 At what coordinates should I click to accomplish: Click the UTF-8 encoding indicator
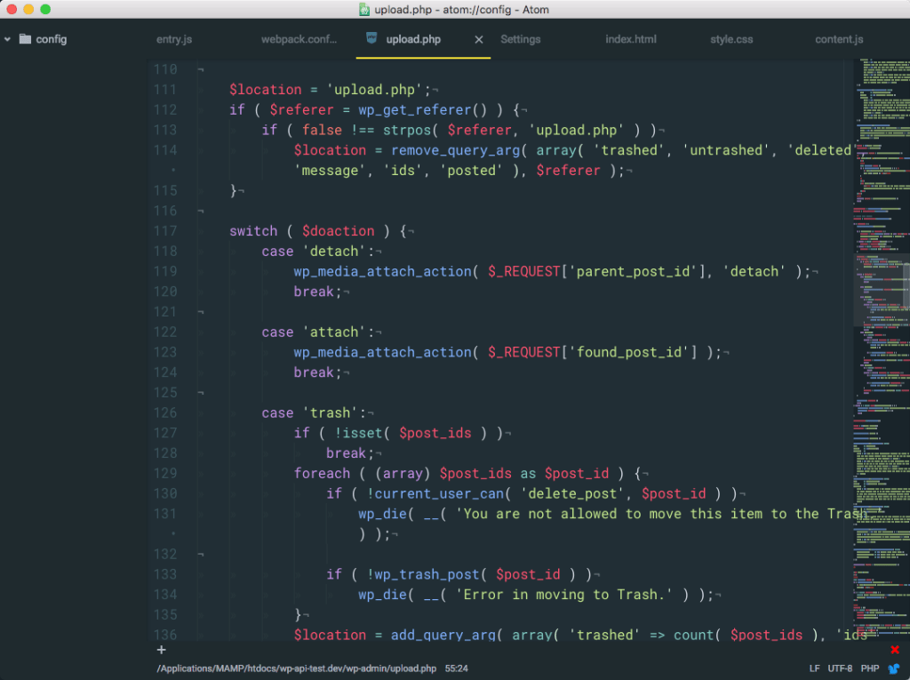click(x=839, y=668)
